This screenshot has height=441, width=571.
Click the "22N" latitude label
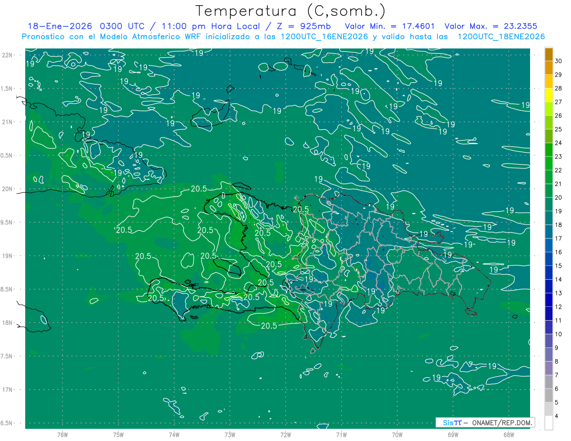[x=8, y=55]
